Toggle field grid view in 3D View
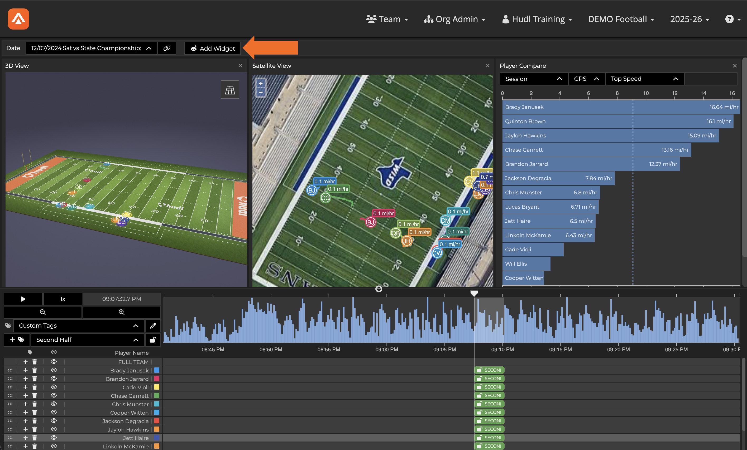Image resolution: width=747 pixels, height=450 pixels. (x=230, y=89)
